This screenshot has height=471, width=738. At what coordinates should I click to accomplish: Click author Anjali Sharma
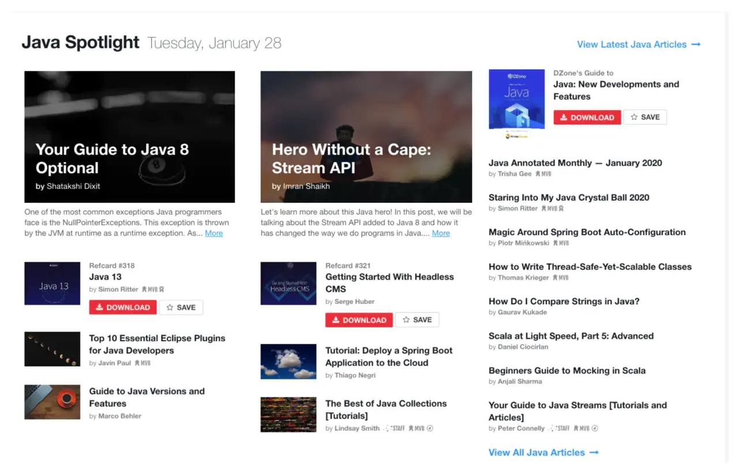(x=519, y=382)
